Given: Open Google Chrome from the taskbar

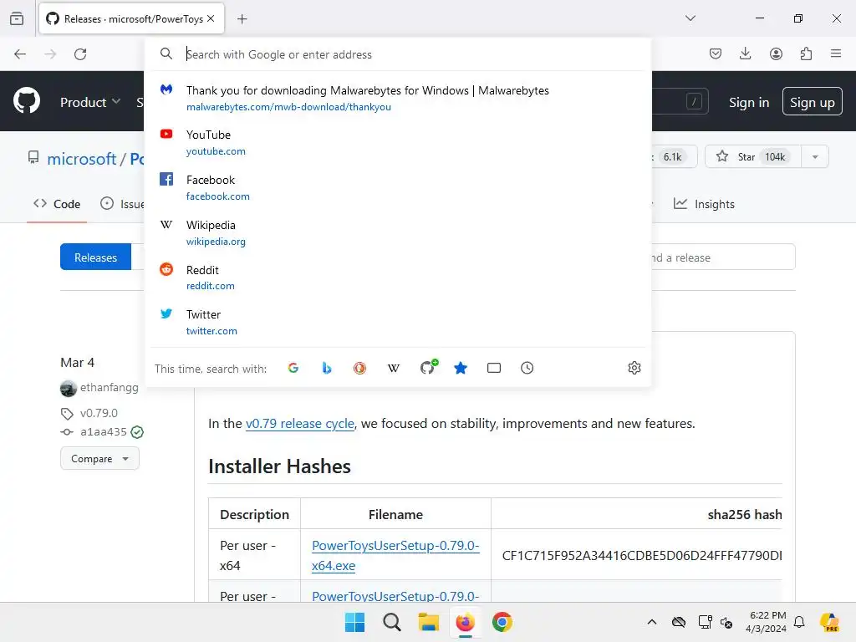Looking at the screenshot, I should tap(502, 622).
